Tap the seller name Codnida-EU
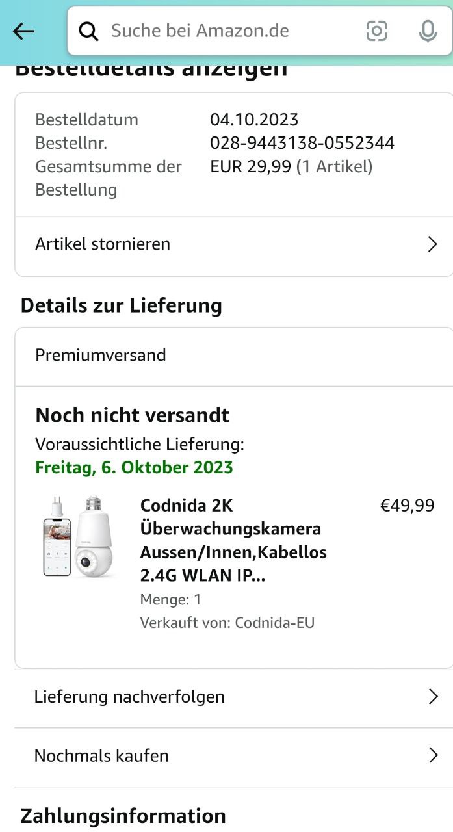 click(274, 623)
